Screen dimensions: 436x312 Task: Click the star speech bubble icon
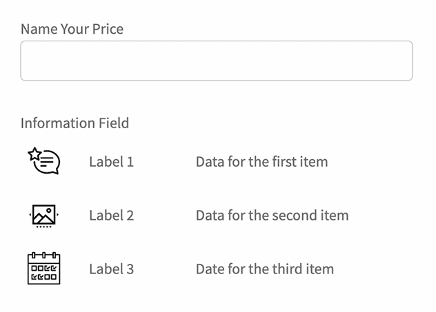click(x=44, y=161)
